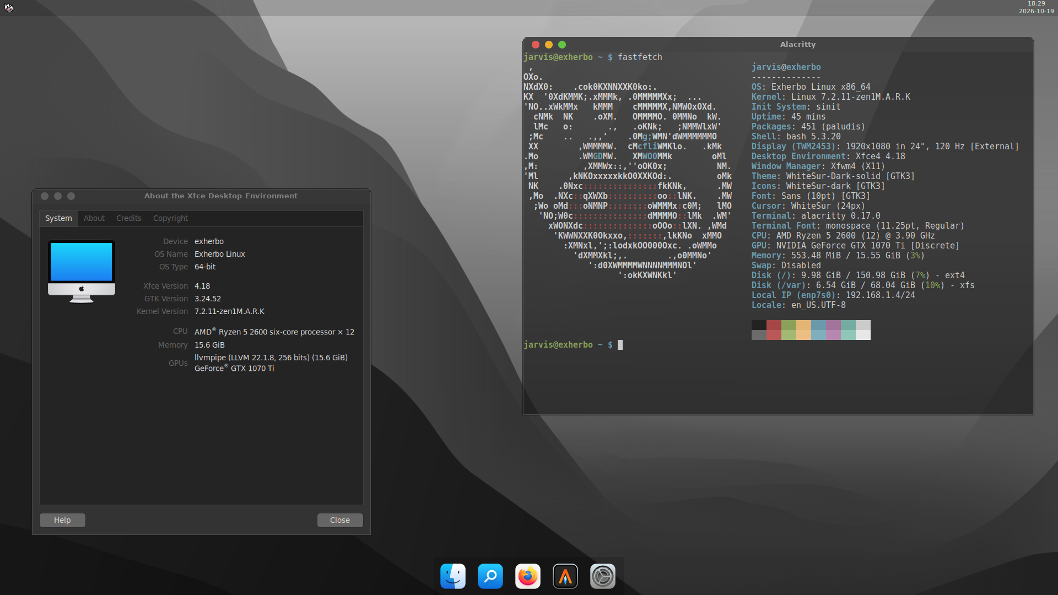Click the '64-bit' OS type value

click(x=205, y=267)
